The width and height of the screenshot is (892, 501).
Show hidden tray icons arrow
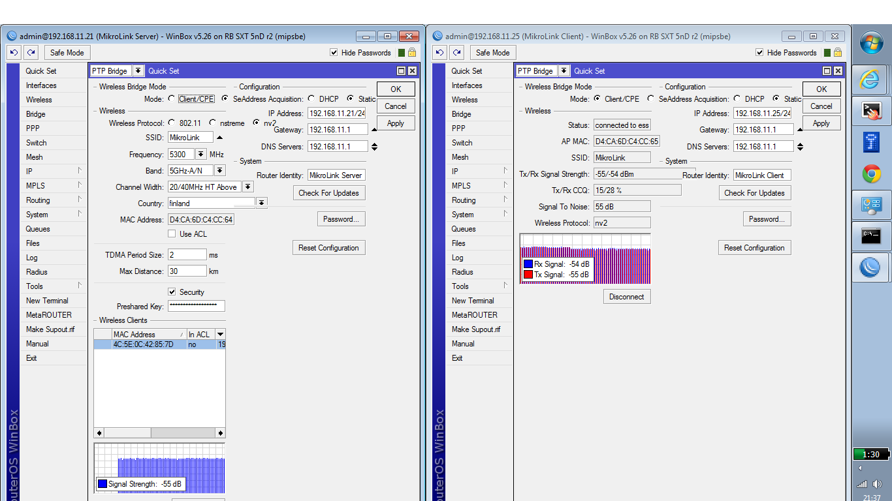click(x=859, y=468)
